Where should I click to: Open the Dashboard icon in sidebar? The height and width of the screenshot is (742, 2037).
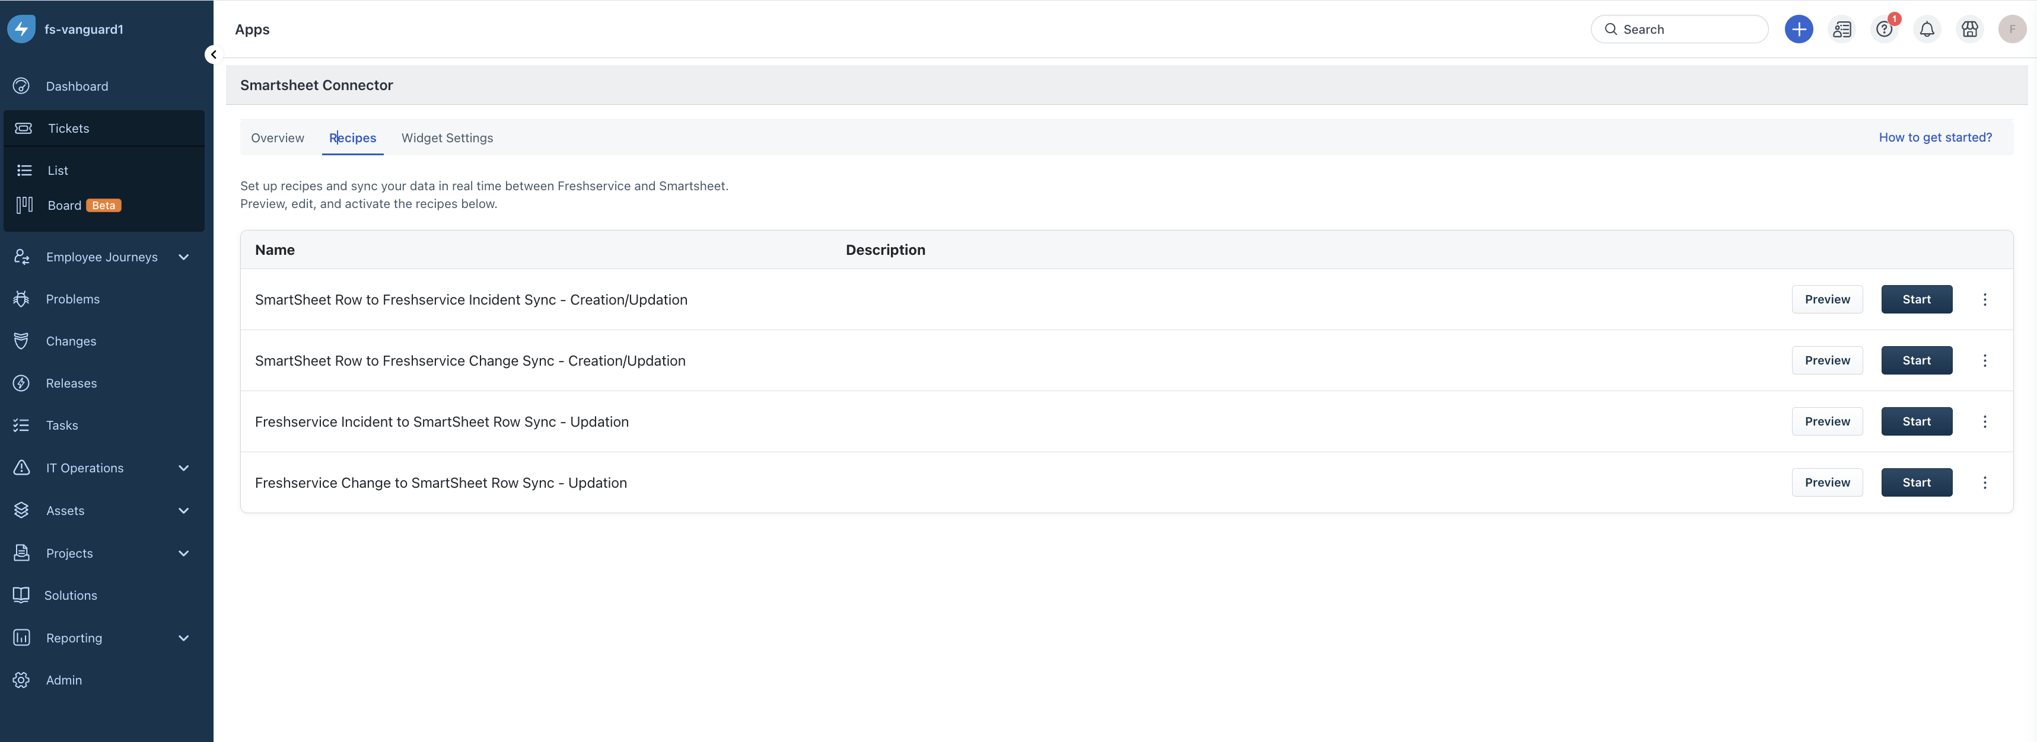[21, 86]
